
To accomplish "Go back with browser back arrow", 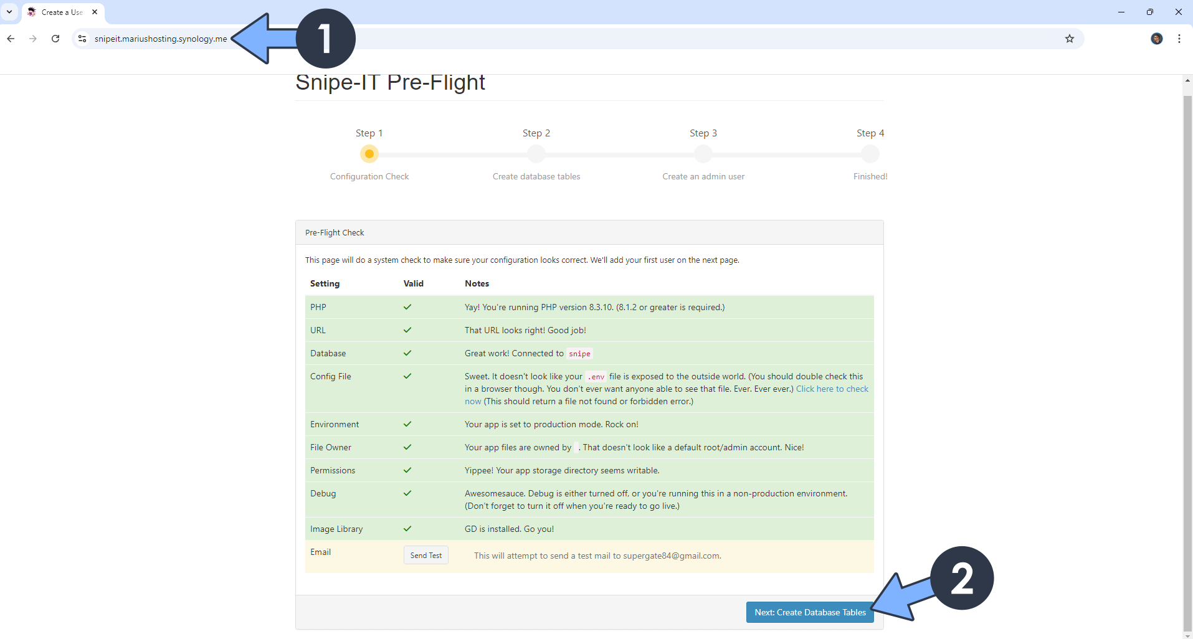I will point(11,39).
